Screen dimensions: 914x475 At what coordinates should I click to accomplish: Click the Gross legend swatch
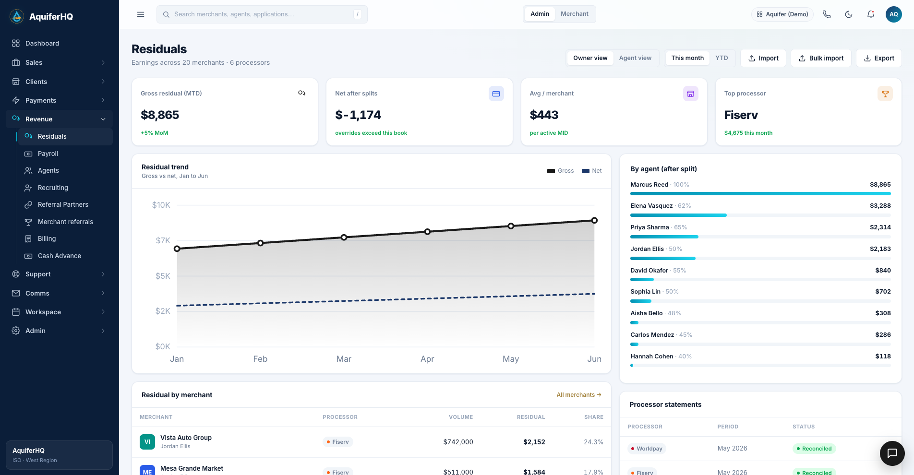point(551,171)
